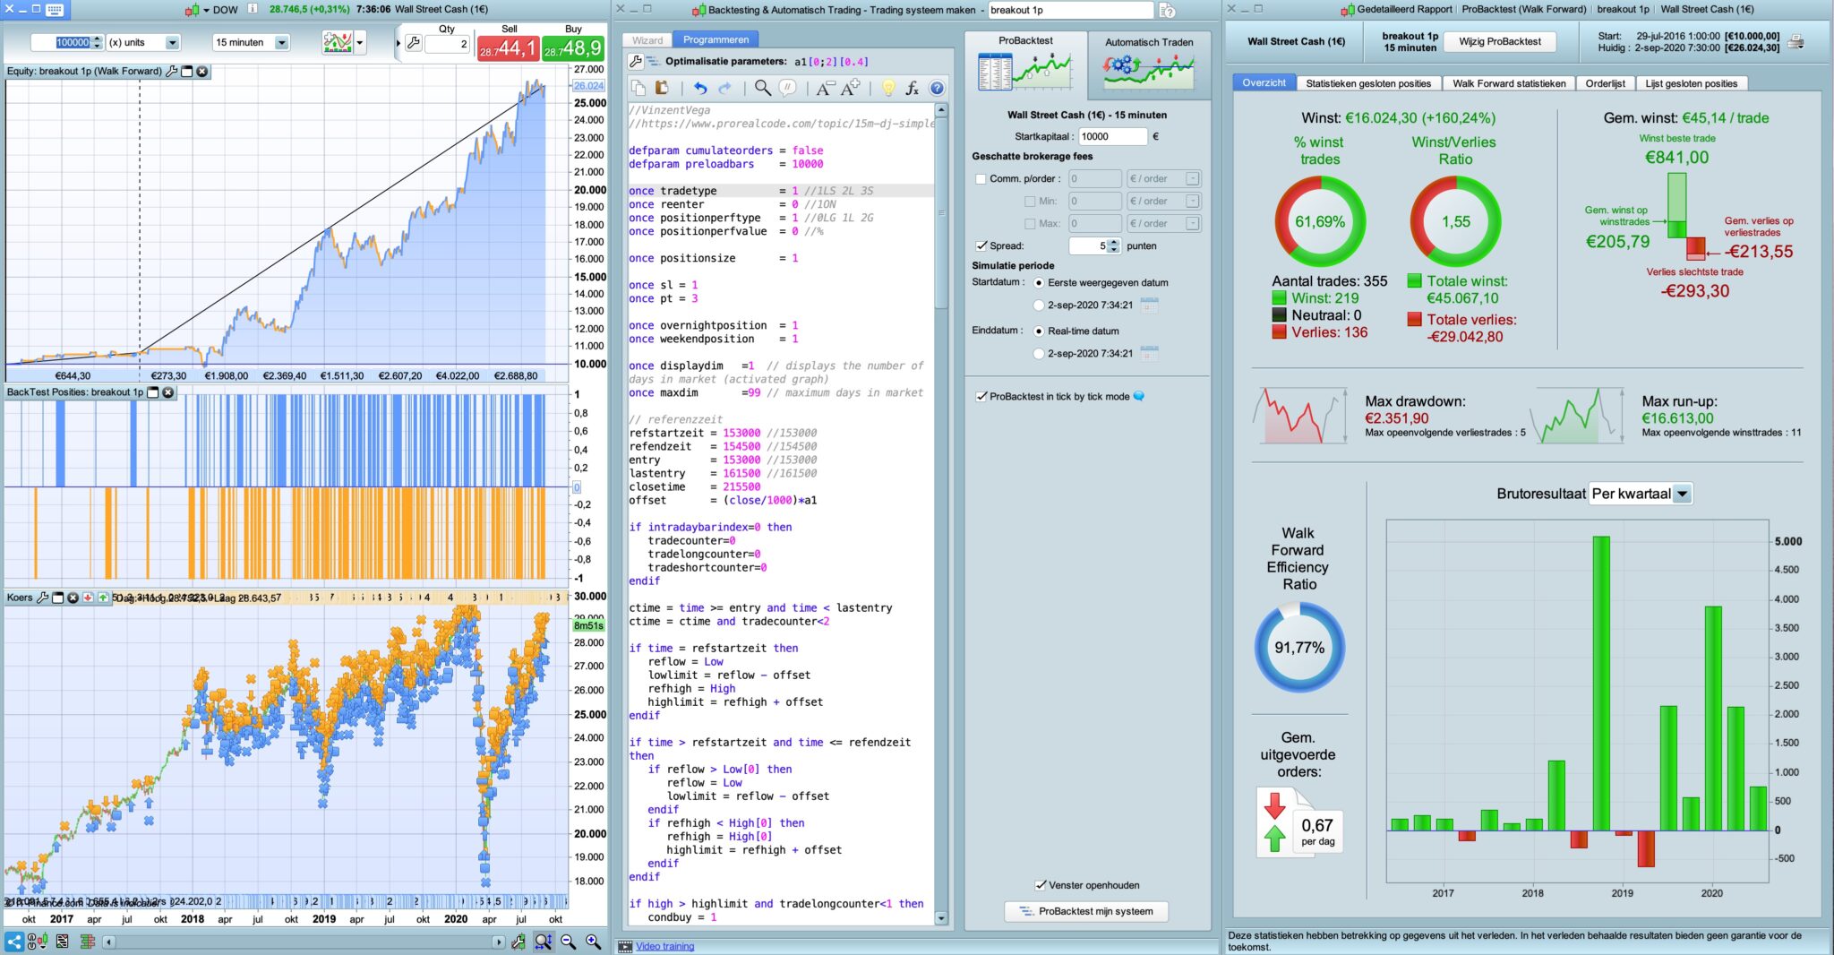Maximize the BackTest Posities panel
This screenshot has height=955, width=1834.
point(152,392)
